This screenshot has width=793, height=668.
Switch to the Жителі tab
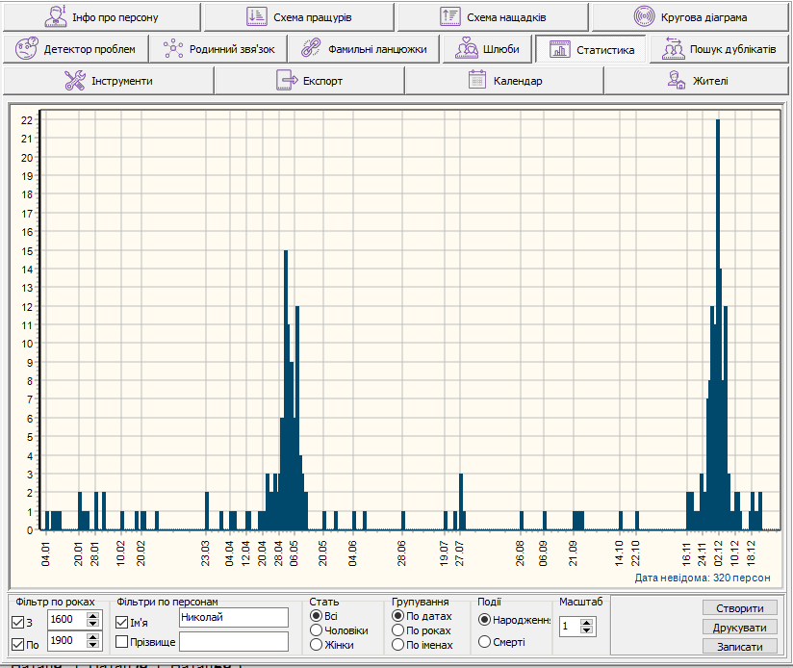point(698,81)
